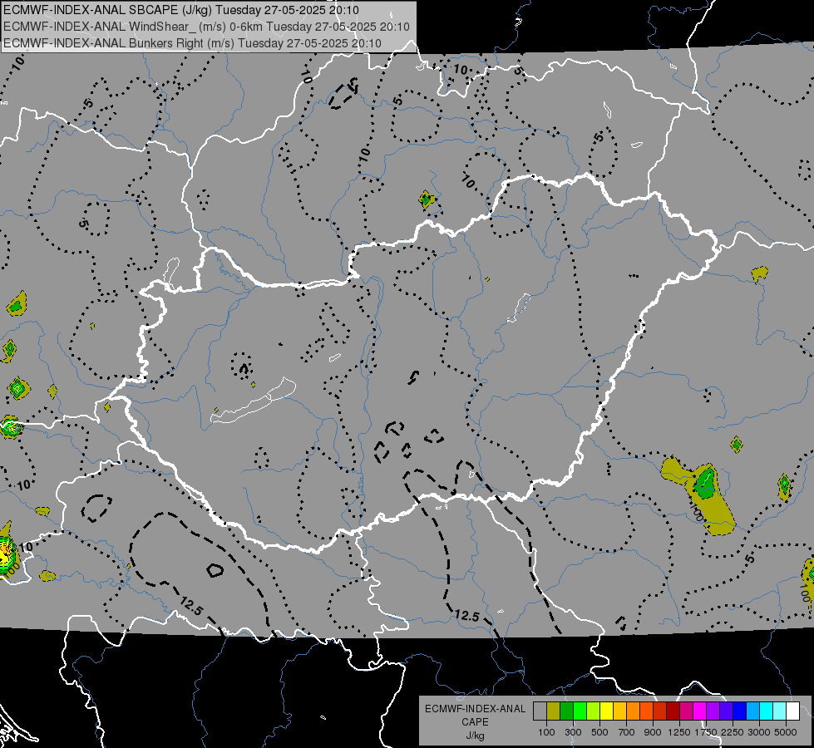
Task: Click the purple swatch right of the 1750 tick
Action: [x=713, y=711]
